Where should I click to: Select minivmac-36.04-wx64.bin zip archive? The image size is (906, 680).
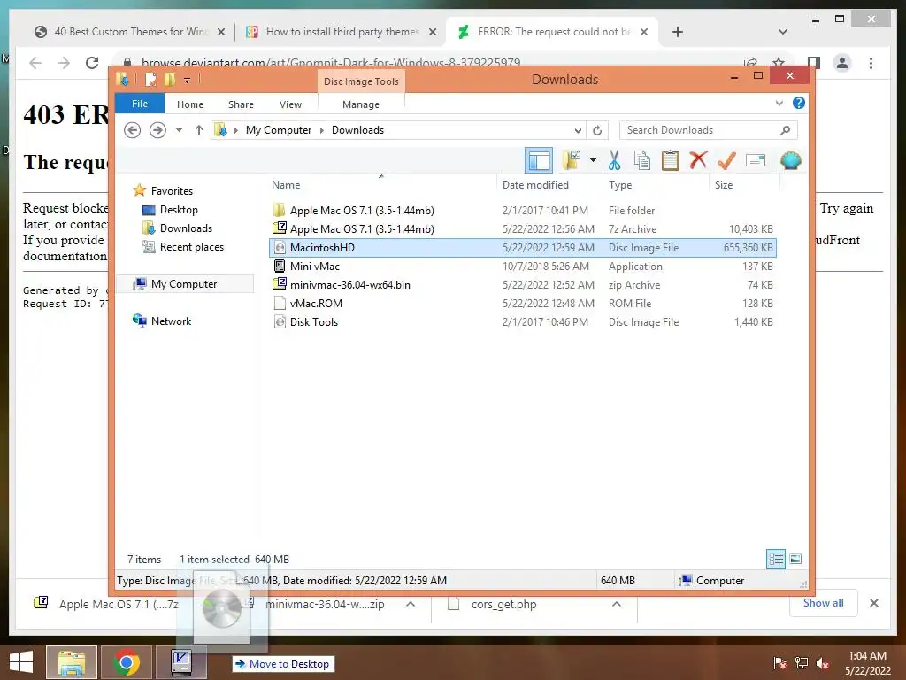coord(522,284)
